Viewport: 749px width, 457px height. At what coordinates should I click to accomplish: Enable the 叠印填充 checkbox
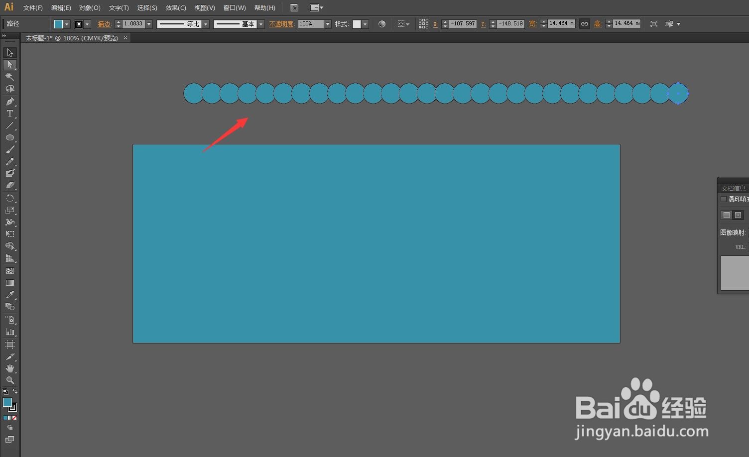724,199
